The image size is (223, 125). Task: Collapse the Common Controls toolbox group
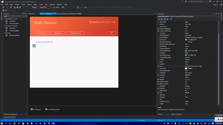pyautogui.click(x=5, y=26)
